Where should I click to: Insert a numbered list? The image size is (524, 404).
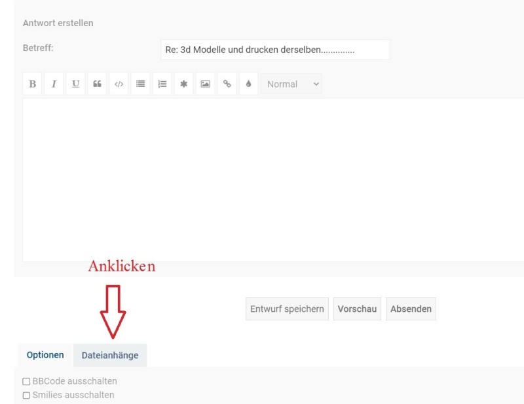162,84
